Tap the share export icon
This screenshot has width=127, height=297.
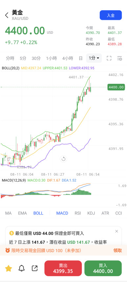tap(35, 268)
